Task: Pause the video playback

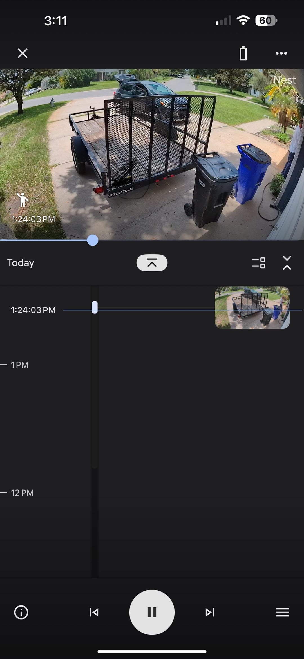Action: click(x=152, y=612)
